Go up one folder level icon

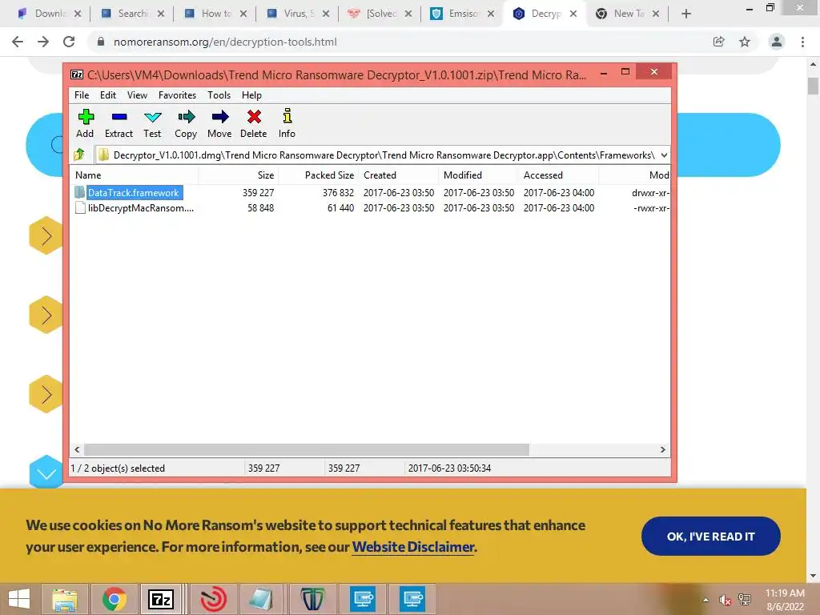pyautogui.click(x=79, y=155)
